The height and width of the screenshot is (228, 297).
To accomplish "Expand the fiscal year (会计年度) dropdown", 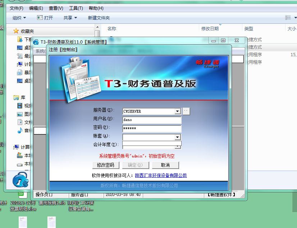I will tap(178, 147).
